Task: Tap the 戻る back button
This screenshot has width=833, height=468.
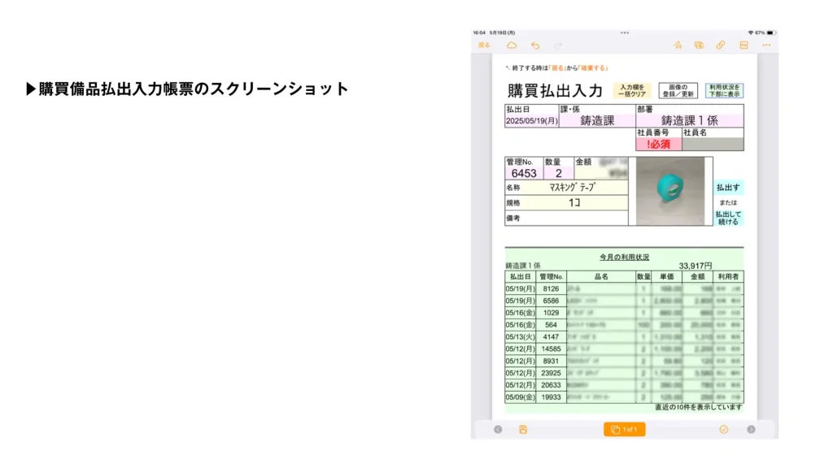Action: [484, 45]
